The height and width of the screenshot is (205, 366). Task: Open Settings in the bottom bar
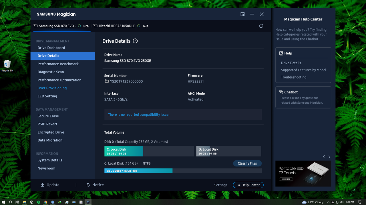(221, 185)
